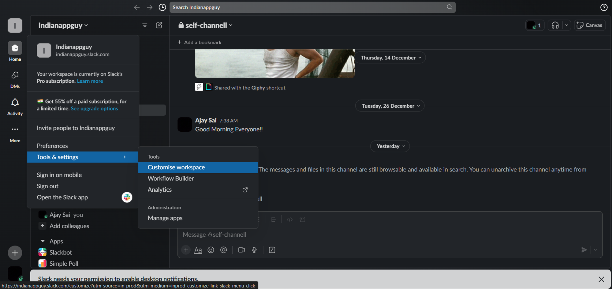Go forward with the right arrow icon
The width and height of the screenshot is (612, 289).
[x=149, y=7]
